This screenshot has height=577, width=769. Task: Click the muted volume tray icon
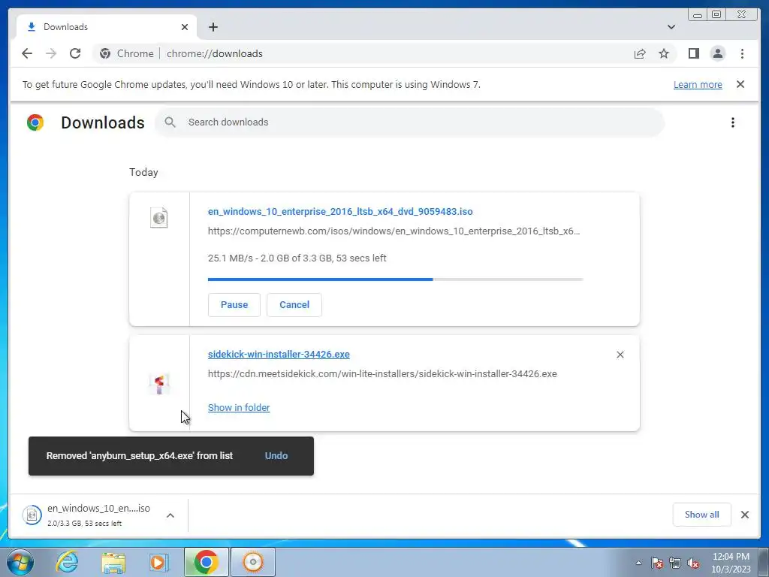693,563
